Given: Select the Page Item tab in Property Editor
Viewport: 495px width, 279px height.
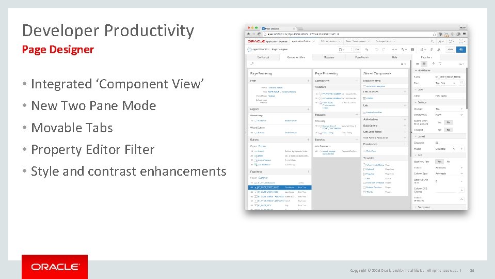Looking at the screenshot, I should click(426, 57).
